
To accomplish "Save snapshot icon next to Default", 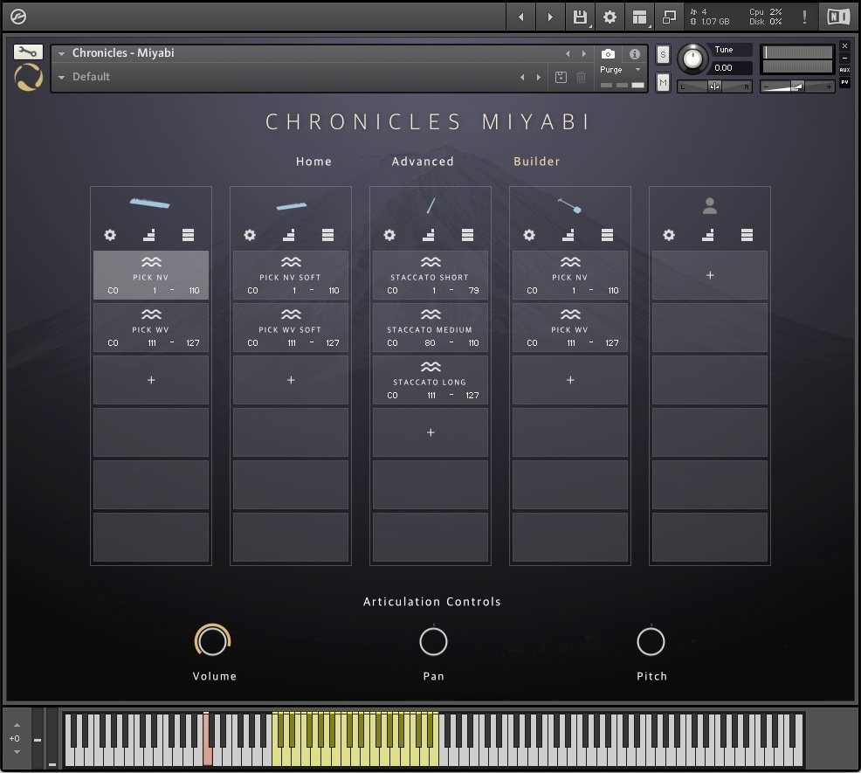I will pos(561,77).
